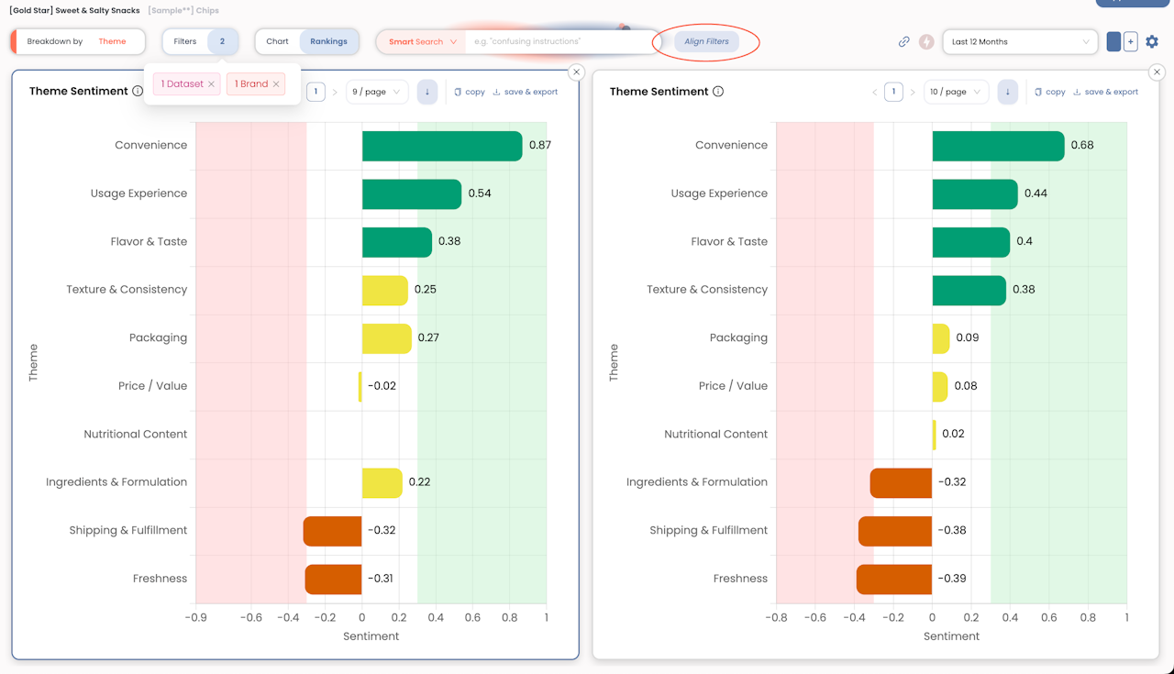This screenshot has height=674, width=1174.
Task: Remove the 1 Brand filter tag
Action: pos(276,84)
